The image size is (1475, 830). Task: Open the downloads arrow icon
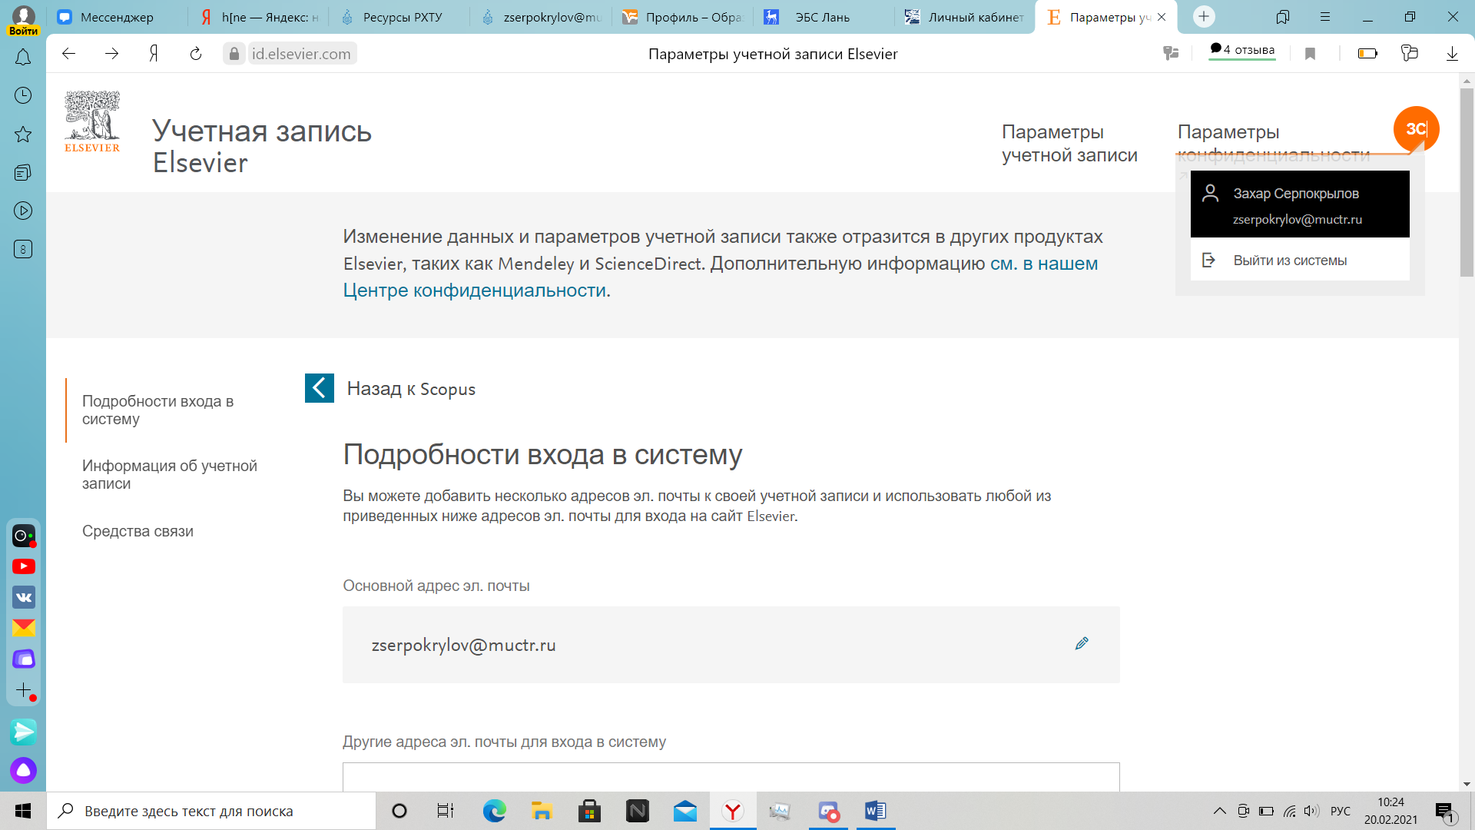(1452, 53)
